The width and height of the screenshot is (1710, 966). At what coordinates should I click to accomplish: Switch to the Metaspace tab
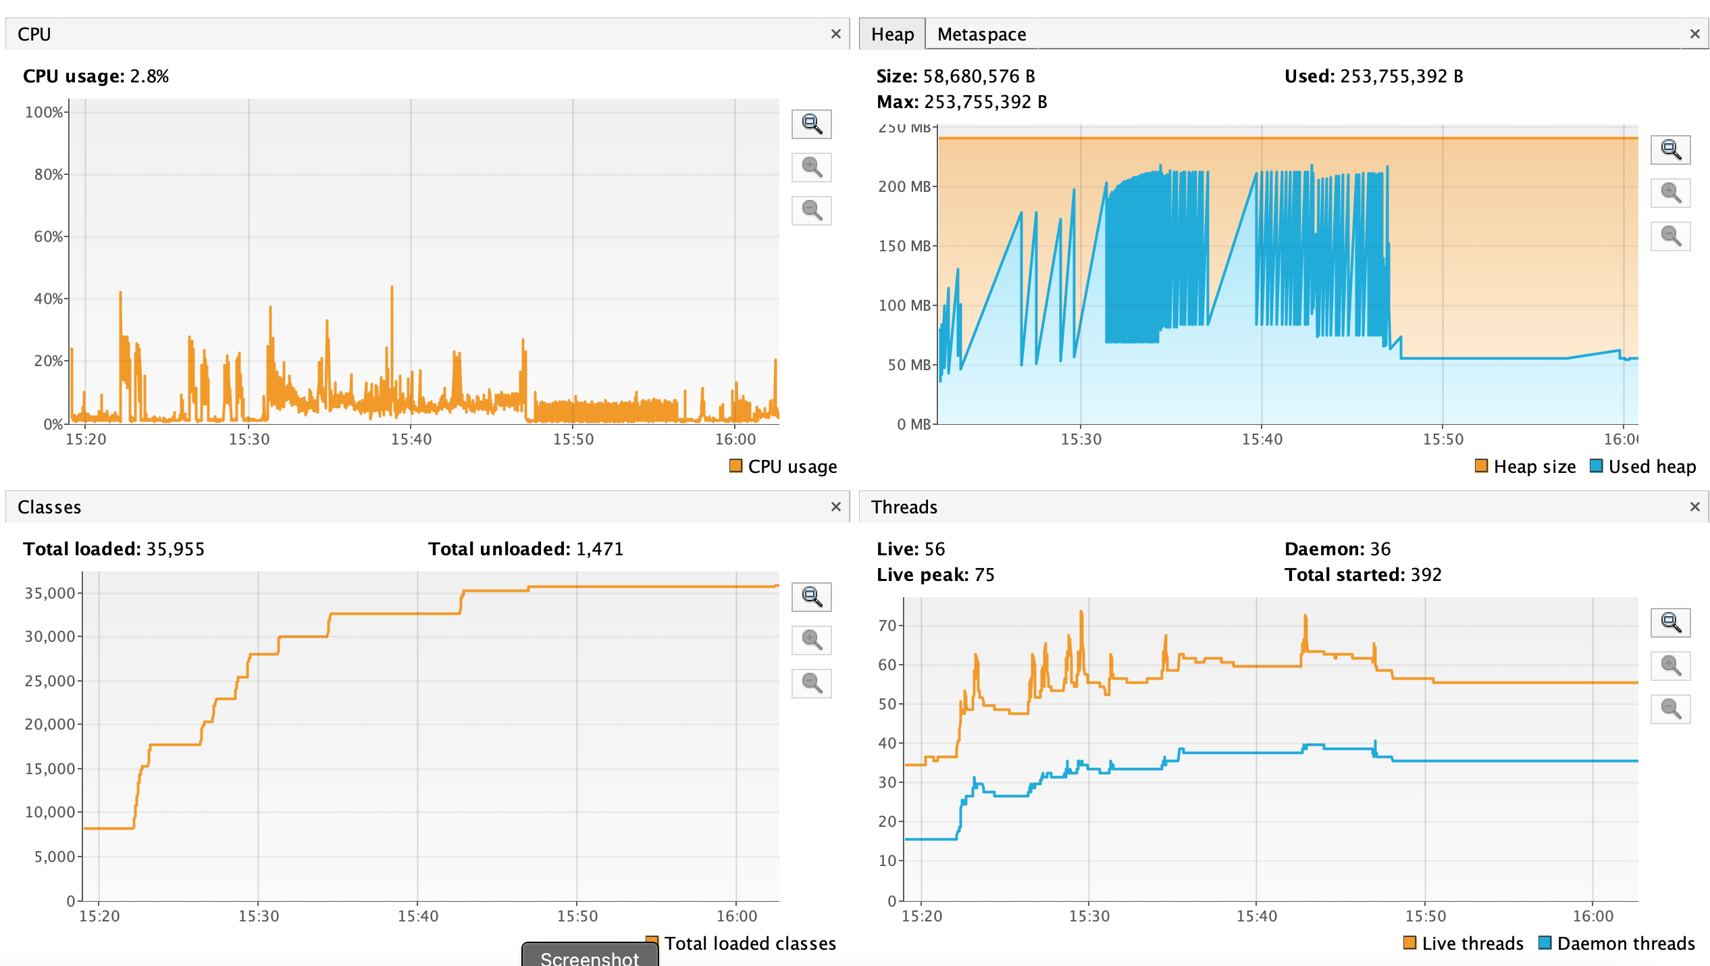981,34
